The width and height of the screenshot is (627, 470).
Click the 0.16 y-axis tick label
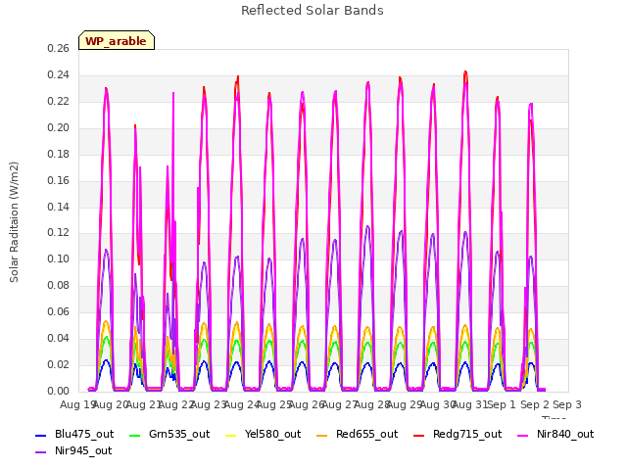pos(59,180)
